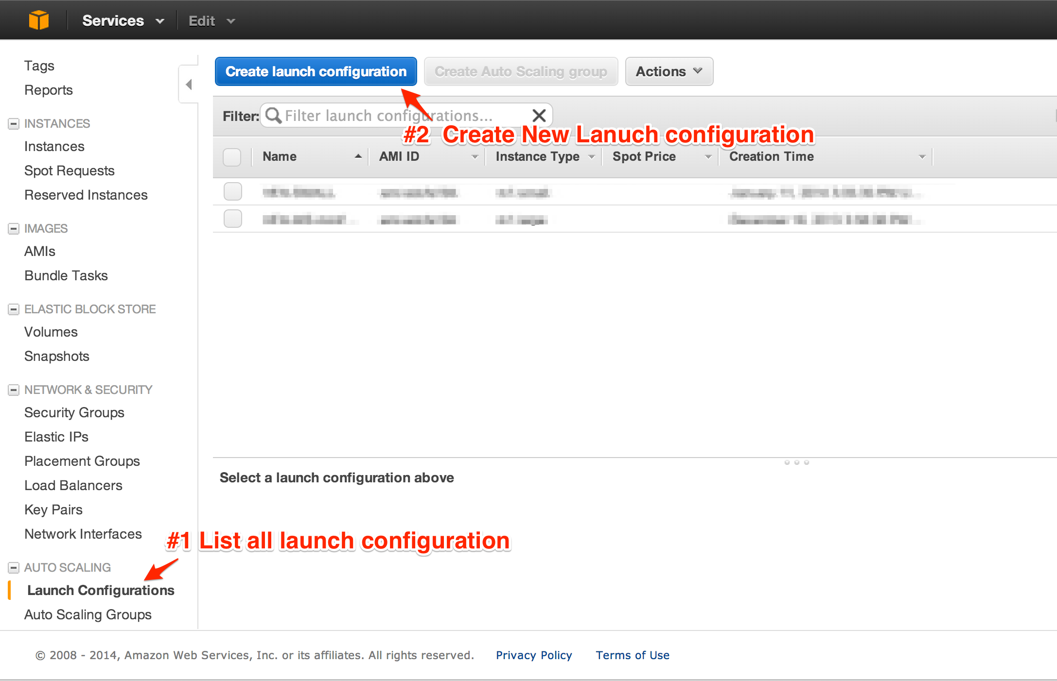Screen dimensions: 1057x681
Task: Open Security Groups page
Action: (x=74, y=412)
